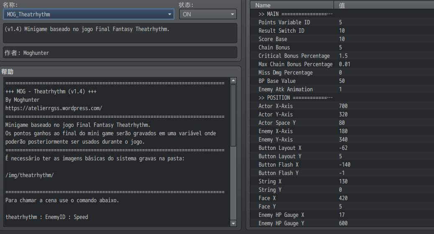
Task: Click the value -140 for Button Flash X
Action: pyautogui.click(x=344, y=165)
